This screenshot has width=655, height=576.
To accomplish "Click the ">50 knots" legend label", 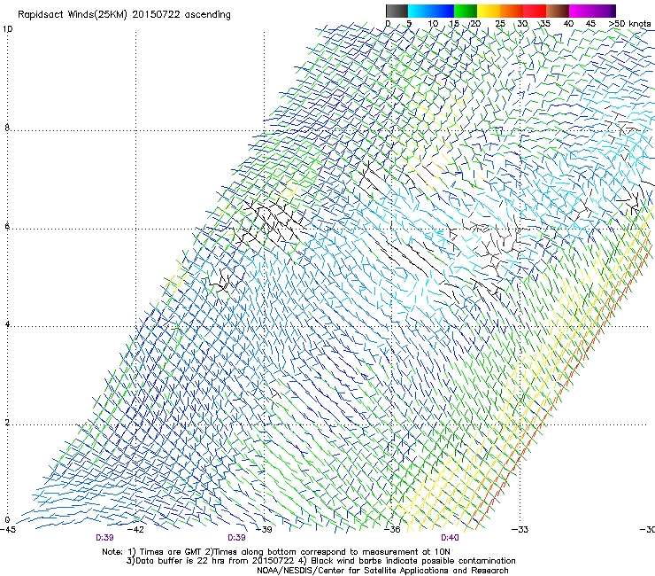I will pyautogui.click(x=629, y=24).
